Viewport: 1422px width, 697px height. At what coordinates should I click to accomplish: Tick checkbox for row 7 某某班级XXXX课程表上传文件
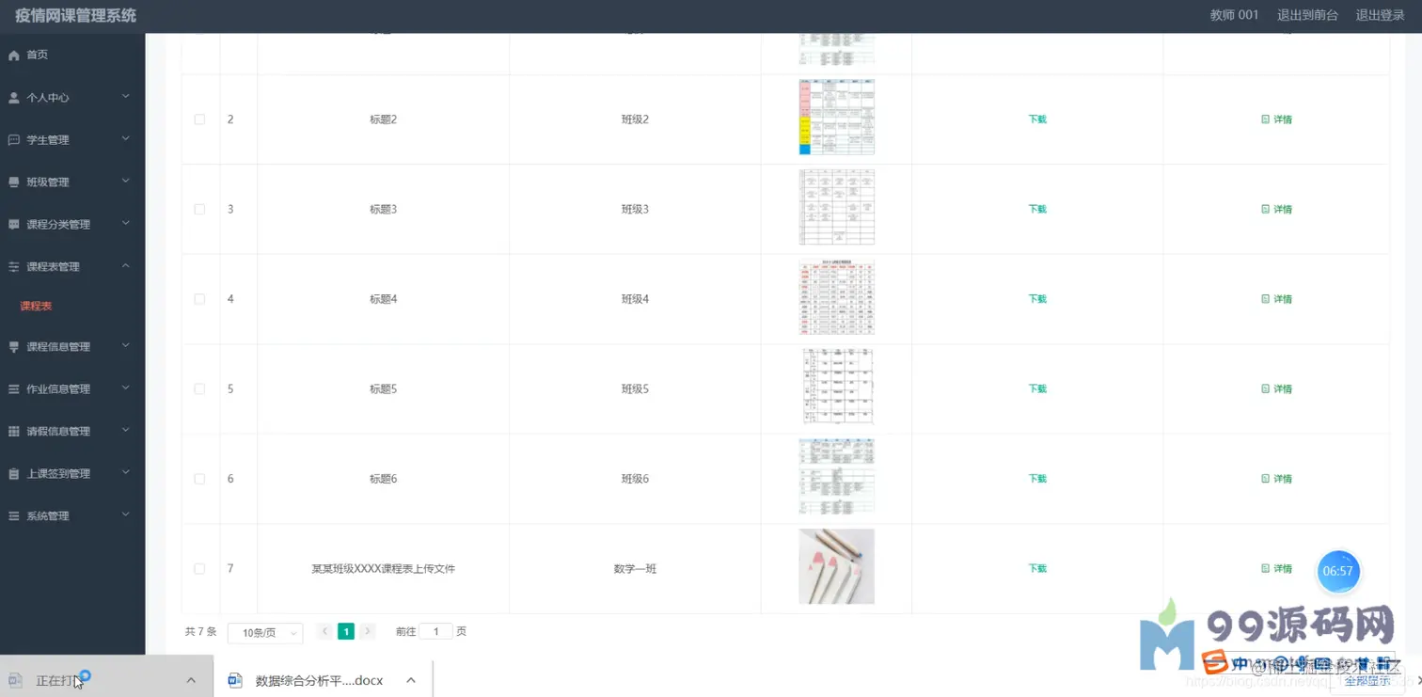tap(199, 568)
